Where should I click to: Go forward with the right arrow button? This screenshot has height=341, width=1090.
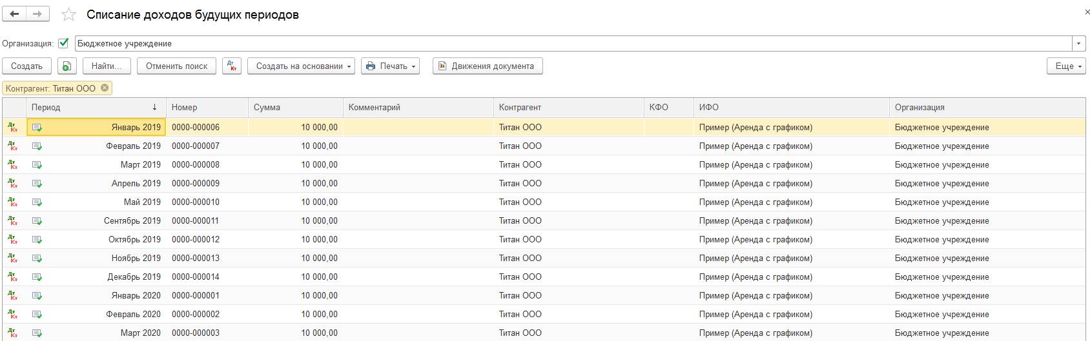(37, 14)
